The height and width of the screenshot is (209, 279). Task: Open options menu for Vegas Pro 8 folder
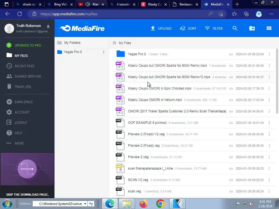(269, 54)
